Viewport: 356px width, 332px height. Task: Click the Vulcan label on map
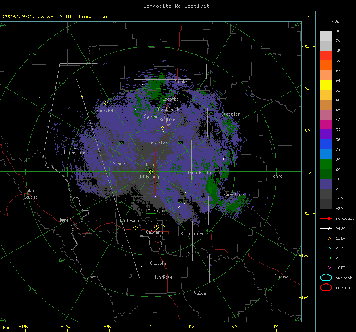coord(201,293)
